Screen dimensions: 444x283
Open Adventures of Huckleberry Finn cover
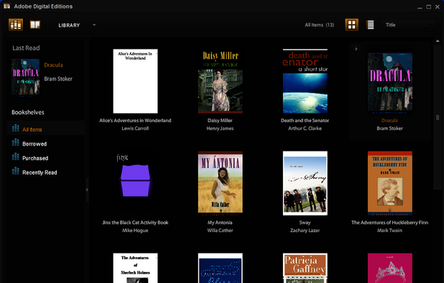tap(390, 183)
